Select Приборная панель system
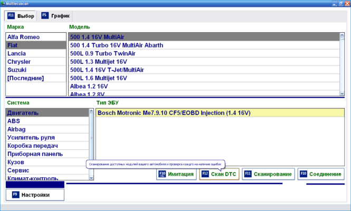 (x=48, y=154)
